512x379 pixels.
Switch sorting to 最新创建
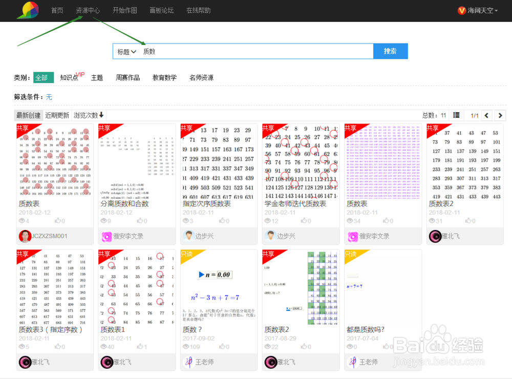point(28,115)
